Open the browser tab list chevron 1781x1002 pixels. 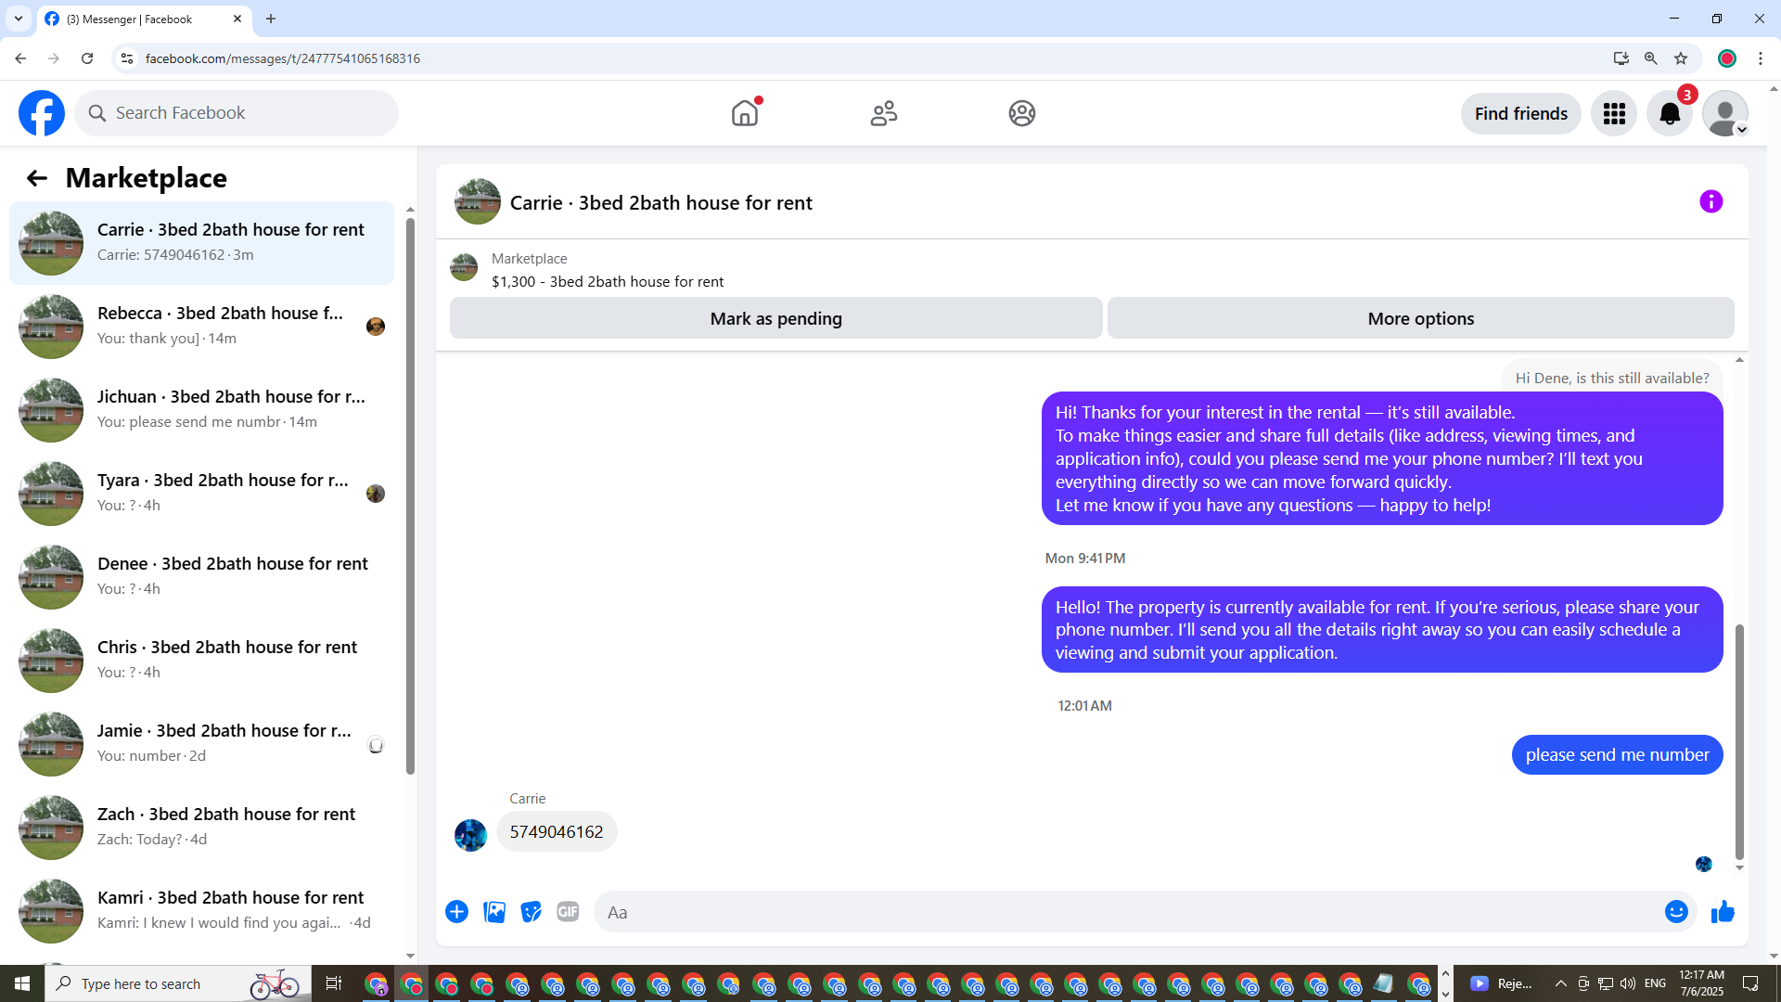click(x=19, y=19)
